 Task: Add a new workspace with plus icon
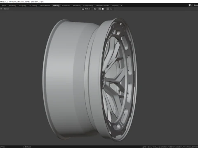[x=121, y=6]
